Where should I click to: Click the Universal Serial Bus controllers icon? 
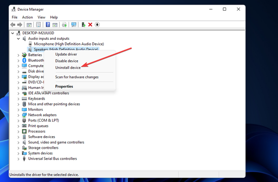click(x=24, y=158)
